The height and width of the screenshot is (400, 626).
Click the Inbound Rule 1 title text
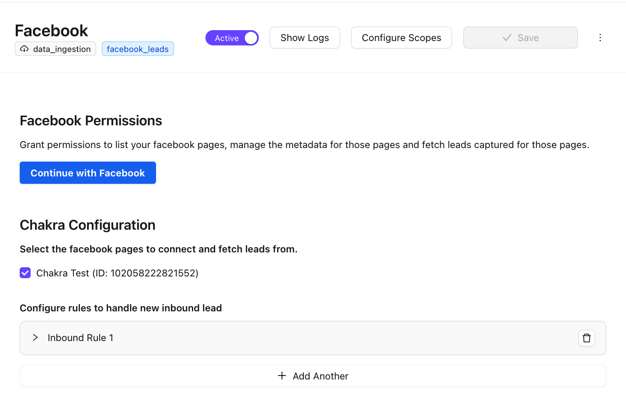click(x=80, y=338)
